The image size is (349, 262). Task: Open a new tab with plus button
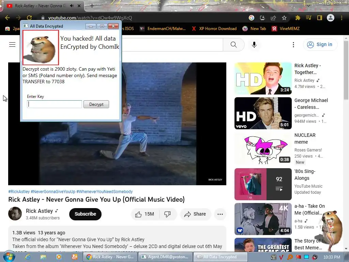tap(92, 6)
